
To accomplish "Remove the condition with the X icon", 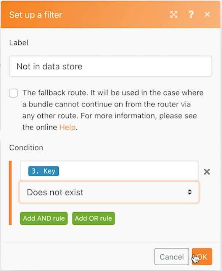I will [x=207, y=172].
